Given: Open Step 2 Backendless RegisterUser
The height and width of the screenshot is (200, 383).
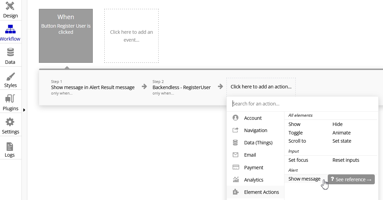Looking at the screenshot, I should 181,87.
